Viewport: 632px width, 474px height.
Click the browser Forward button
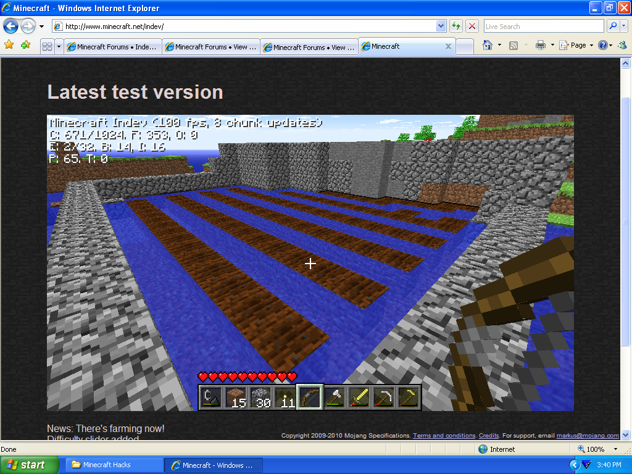click(x=28, y=27)
